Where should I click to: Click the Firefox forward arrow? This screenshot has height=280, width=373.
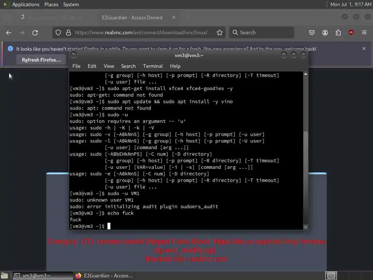22,32
